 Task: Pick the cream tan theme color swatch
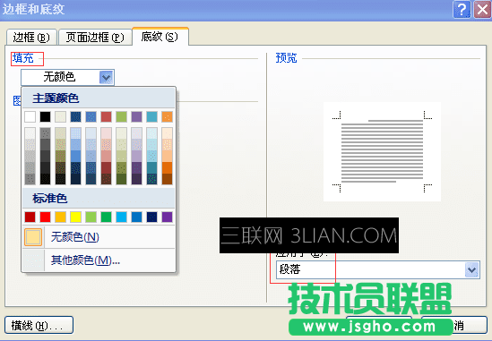60,117
